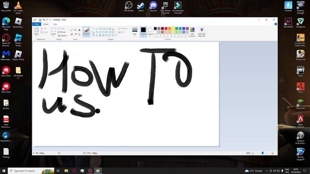Open the shape Fill dropdown
Screen dimensions: 310x174
[x=122, y=32]
